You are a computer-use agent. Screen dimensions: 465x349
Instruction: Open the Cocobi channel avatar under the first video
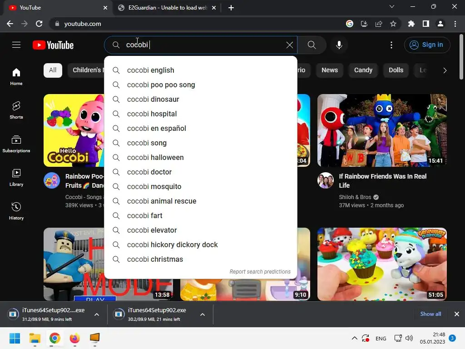click(52, 180)
